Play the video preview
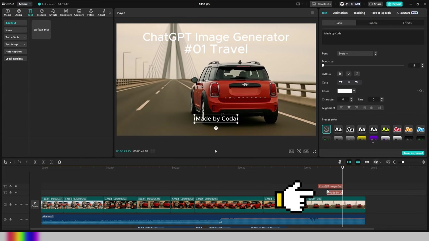 [x=216, y=151]
